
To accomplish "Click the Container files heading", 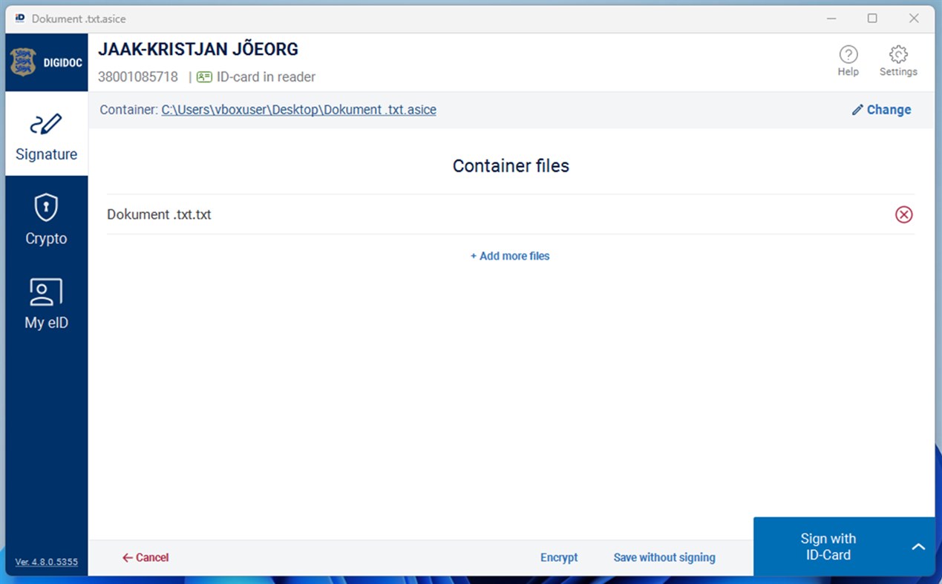I will point(511,165).
